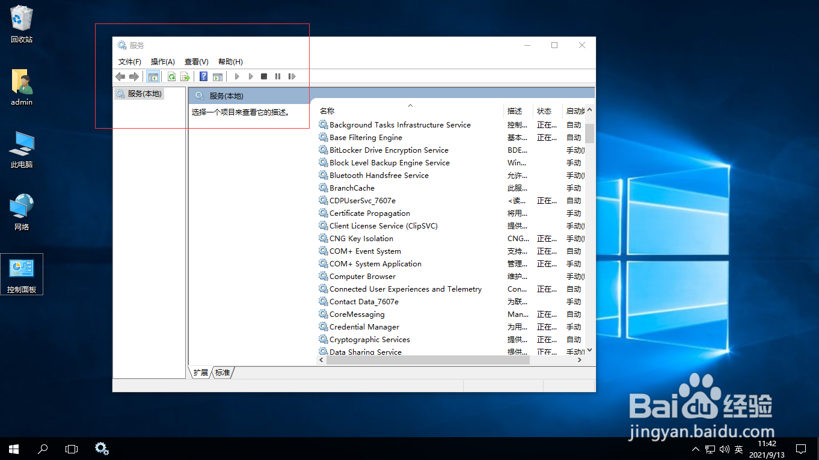
Task: Select the COM+ System Application row
Action: [451, 263]
